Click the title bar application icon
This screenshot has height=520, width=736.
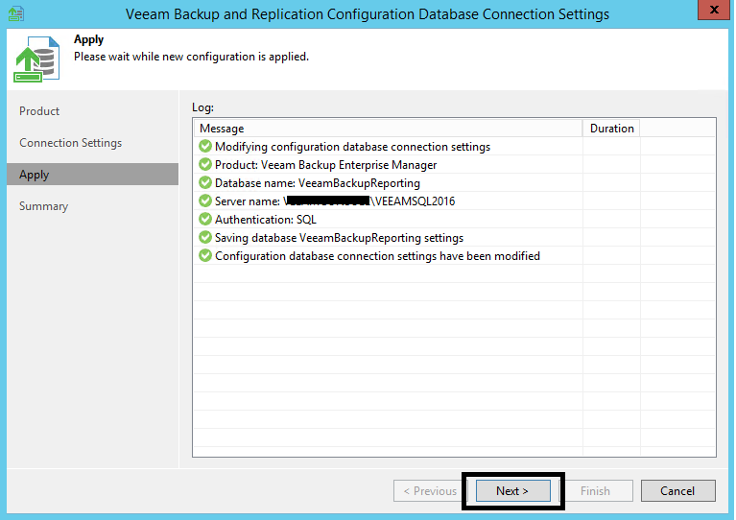(x=16, y=13)
